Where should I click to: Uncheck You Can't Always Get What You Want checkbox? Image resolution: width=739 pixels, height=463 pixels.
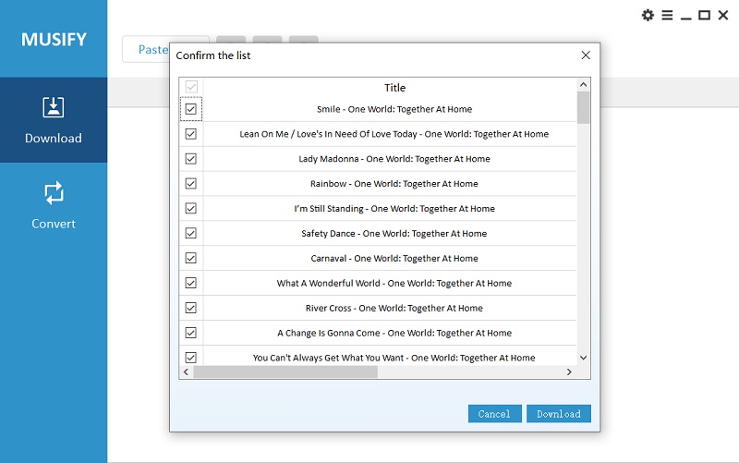[x=191, y=358]
